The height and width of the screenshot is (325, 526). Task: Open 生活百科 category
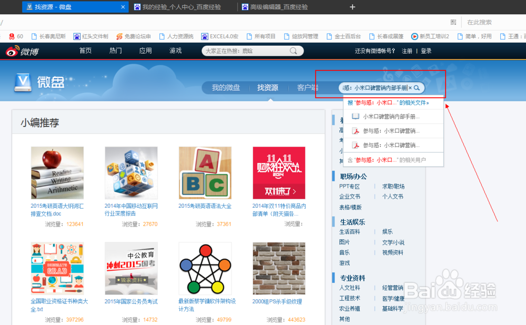point(350,232)
